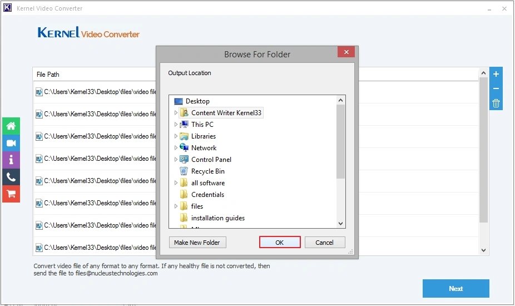Click the file list scroll down arrow

[x=483, y=250]
